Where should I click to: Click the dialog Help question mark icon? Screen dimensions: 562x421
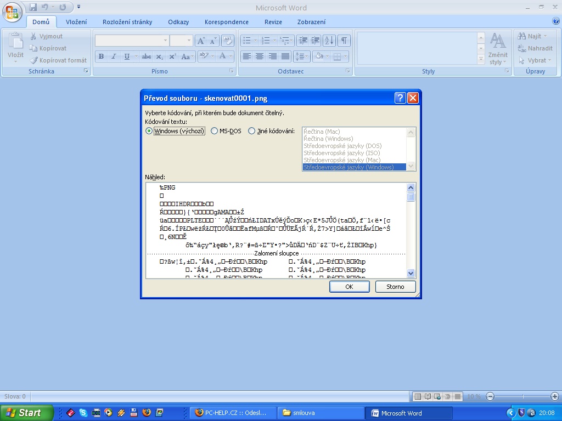pos(400,98)
